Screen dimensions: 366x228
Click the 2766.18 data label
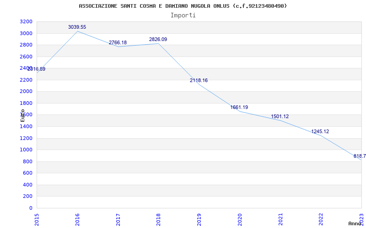coord(118,42)
